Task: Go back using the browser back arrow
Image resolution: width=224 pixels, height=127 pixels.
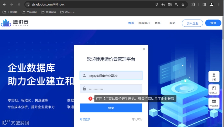Action: pyautogui.click(x=4, y=5)
